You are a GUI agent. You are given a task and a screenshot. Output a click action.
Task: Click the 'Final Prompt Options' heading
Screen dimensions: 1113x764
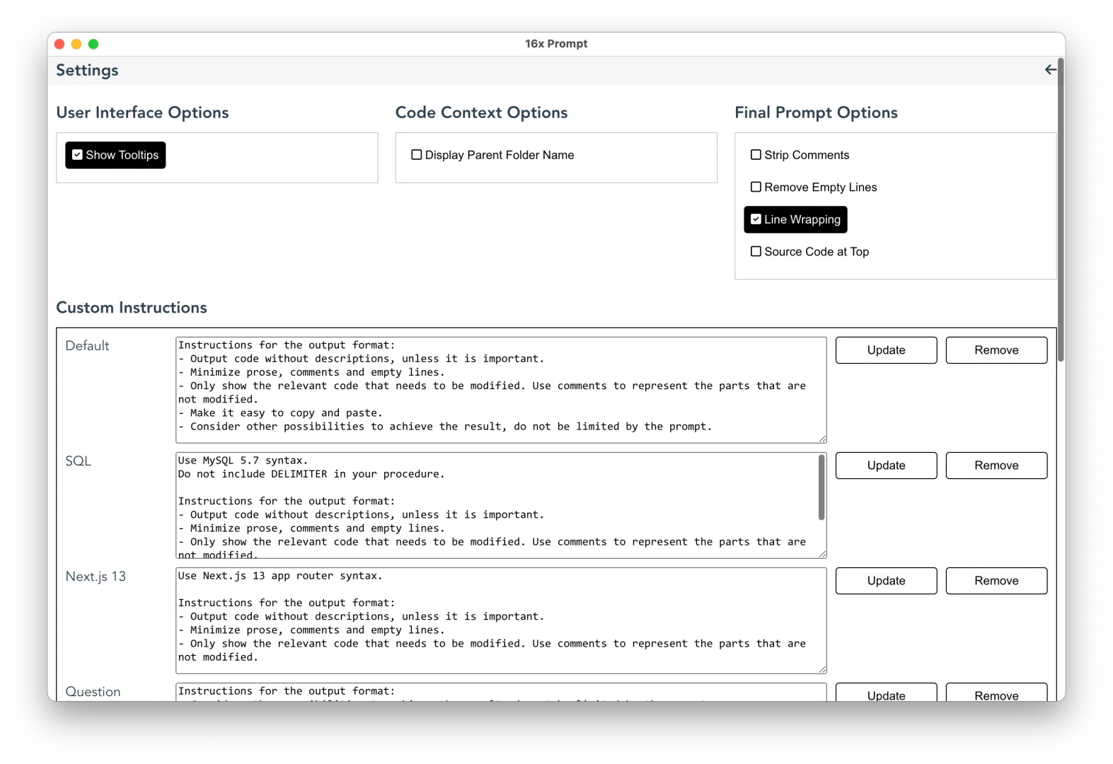click(x=816, y=112)
